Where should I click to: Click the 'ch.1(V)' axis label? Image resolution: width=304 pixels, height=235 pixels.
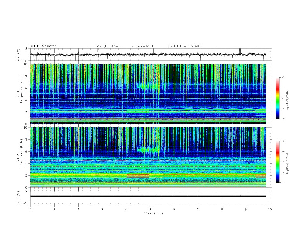click(x=18, y=55)
